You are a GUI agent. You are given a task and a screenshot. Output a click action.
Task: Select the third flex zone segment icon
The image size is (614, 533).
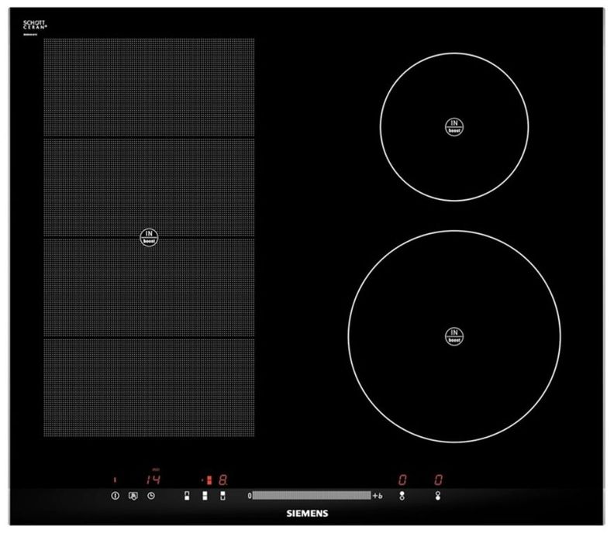222,496
